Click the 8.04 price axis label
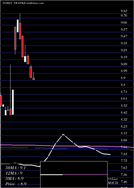Image resolution: width=134 pixels, height=188 pixels. point(124,140)
